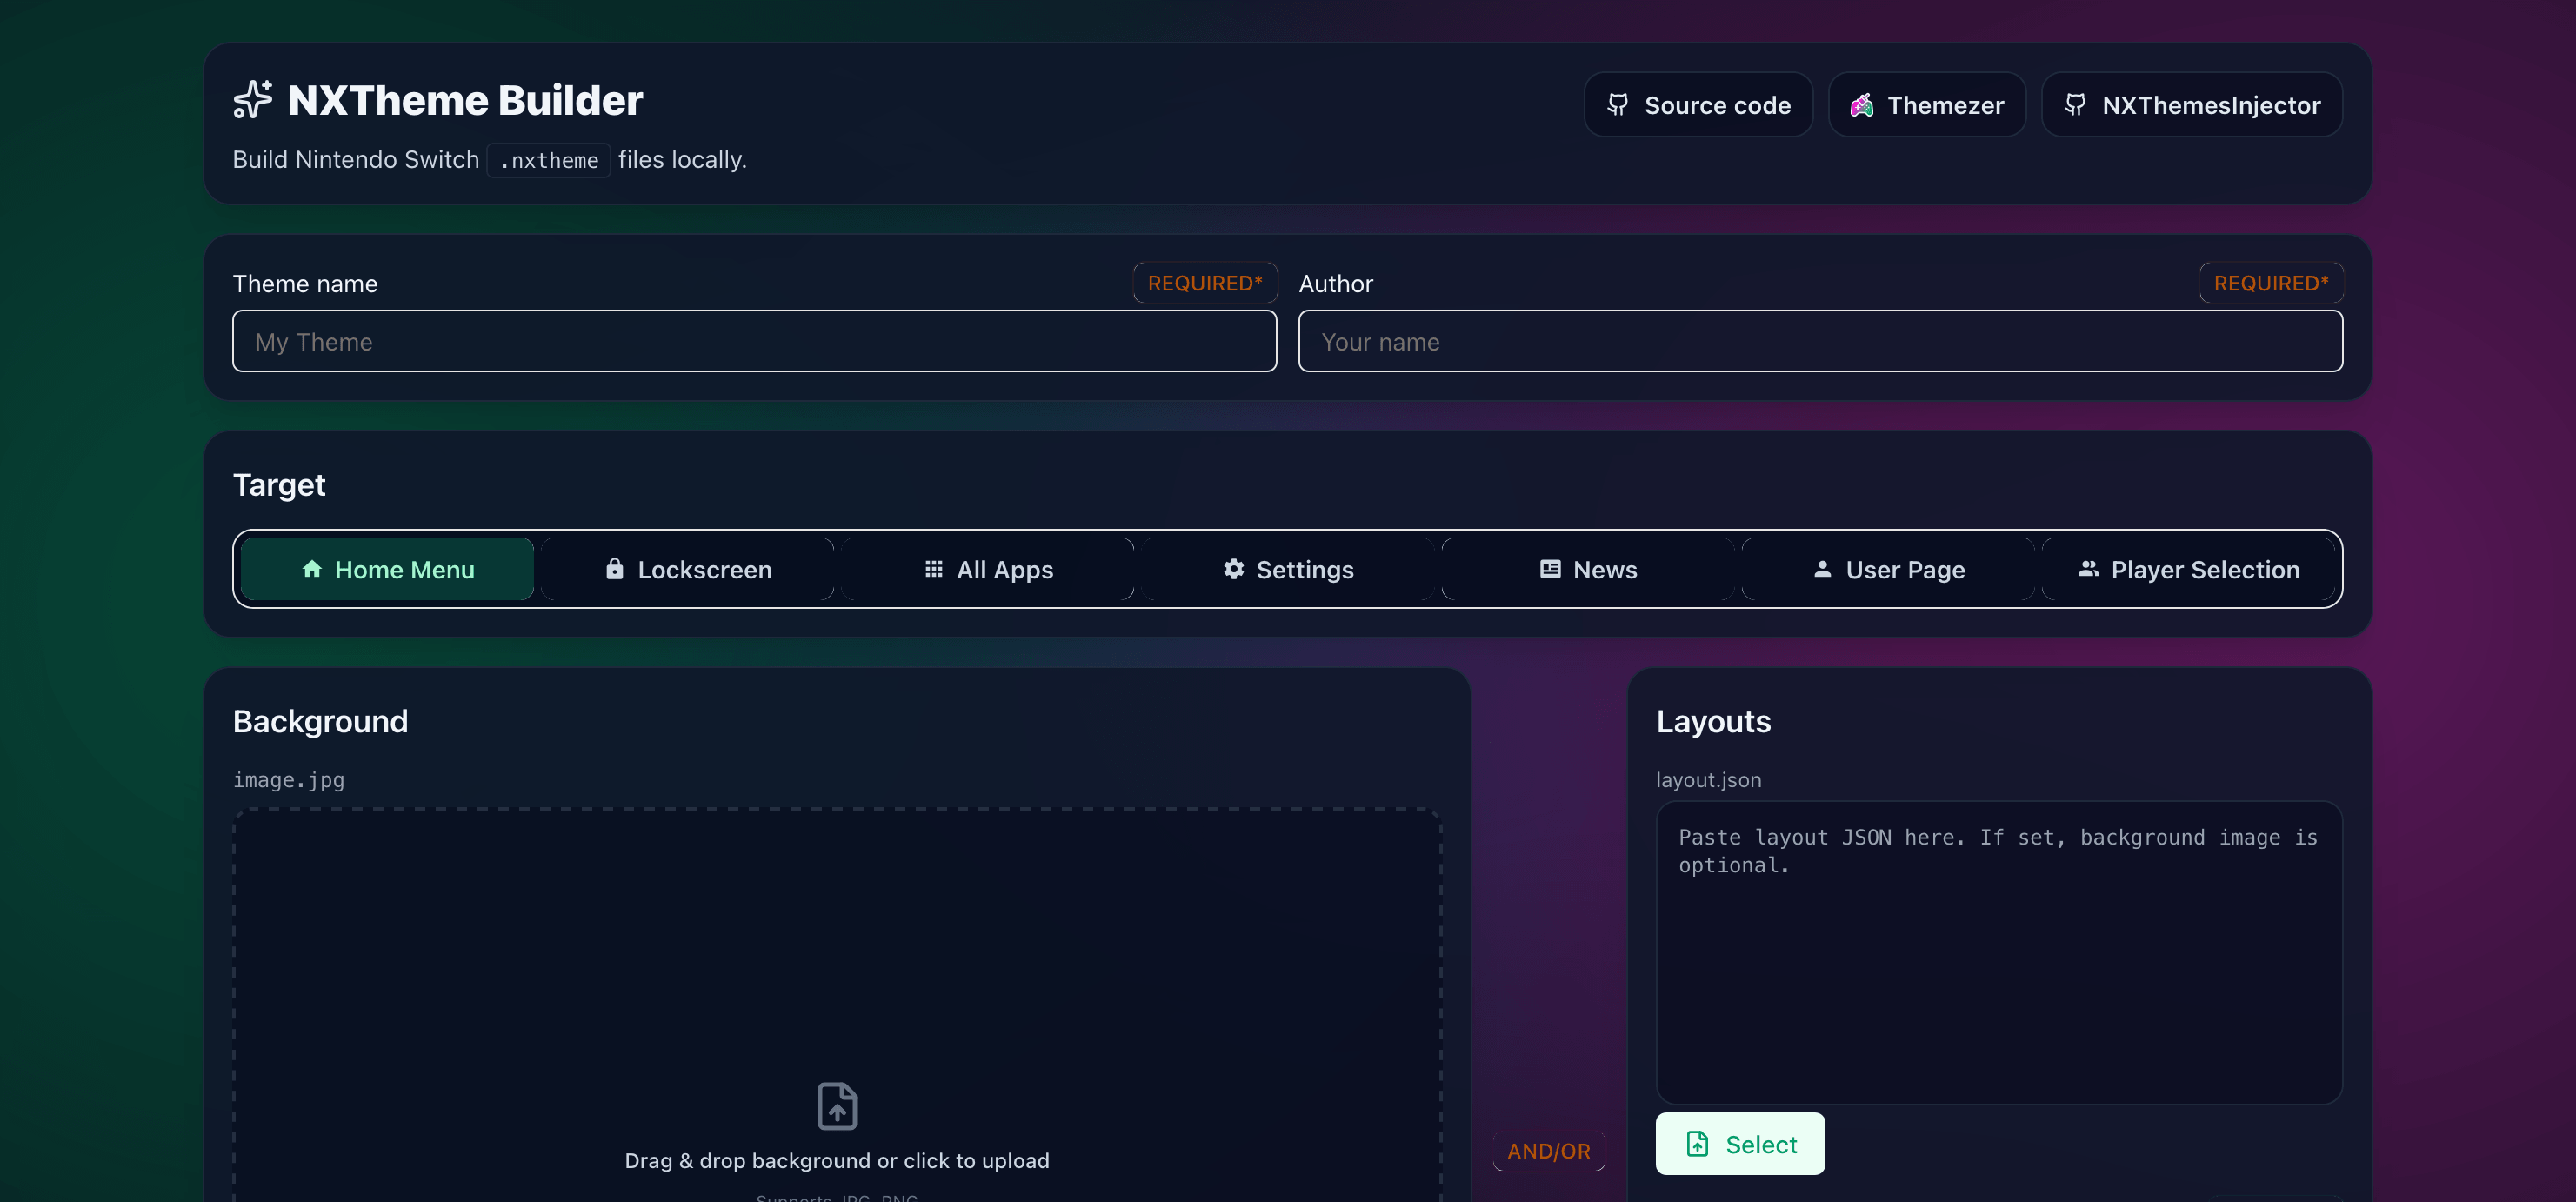Click the layout.json label

1709,780
